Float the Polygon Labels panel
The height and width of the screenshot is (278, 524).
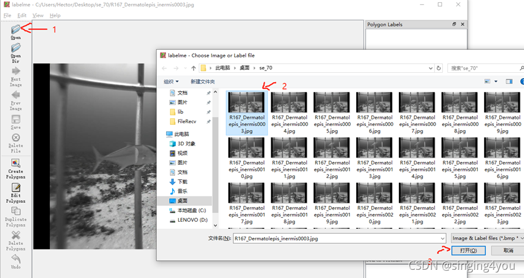tap(454, 24)
